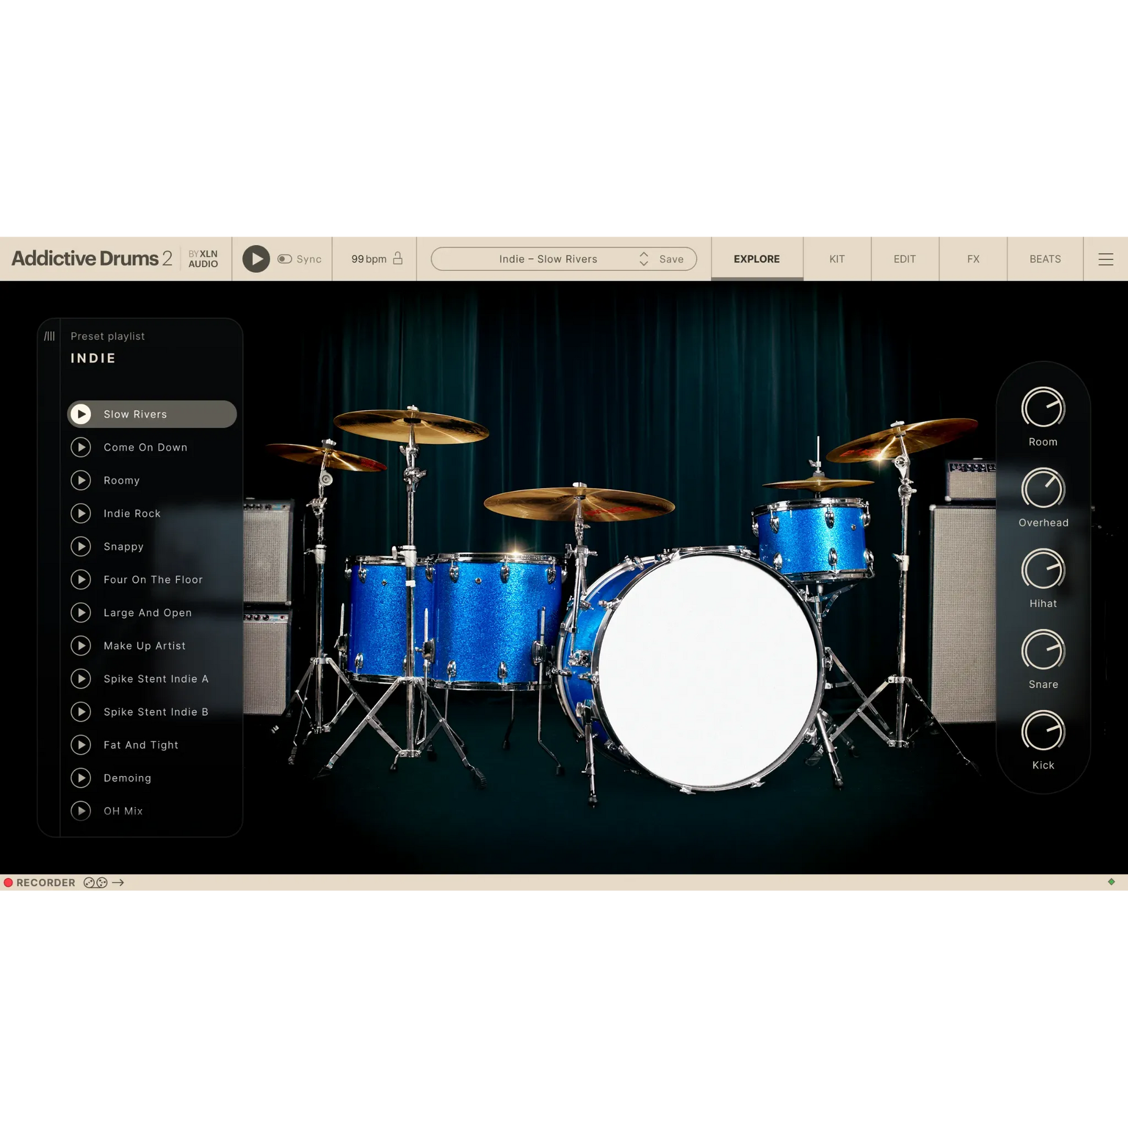
Task: Select Come On Down preset name
Action: point(145,447)
